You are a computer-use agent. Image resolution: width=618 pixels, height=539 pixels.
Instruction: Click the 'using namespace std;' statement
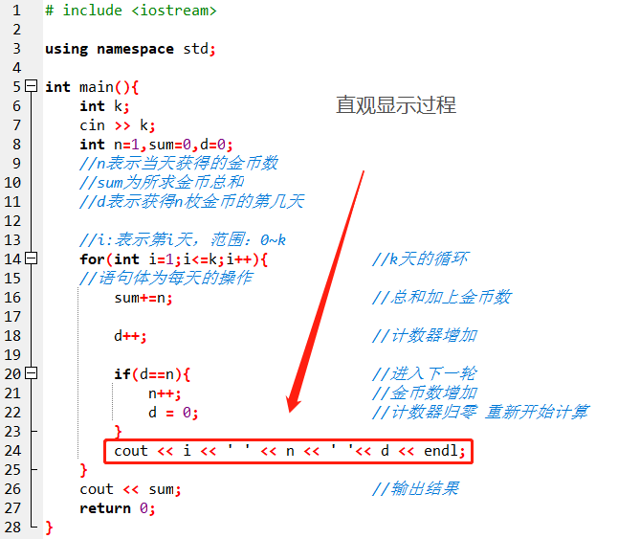pos(130,49)
